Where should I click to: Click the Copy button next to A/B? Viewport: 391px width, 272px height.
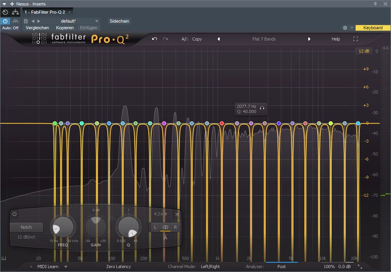pyautogui.click(x=197, y=39)
